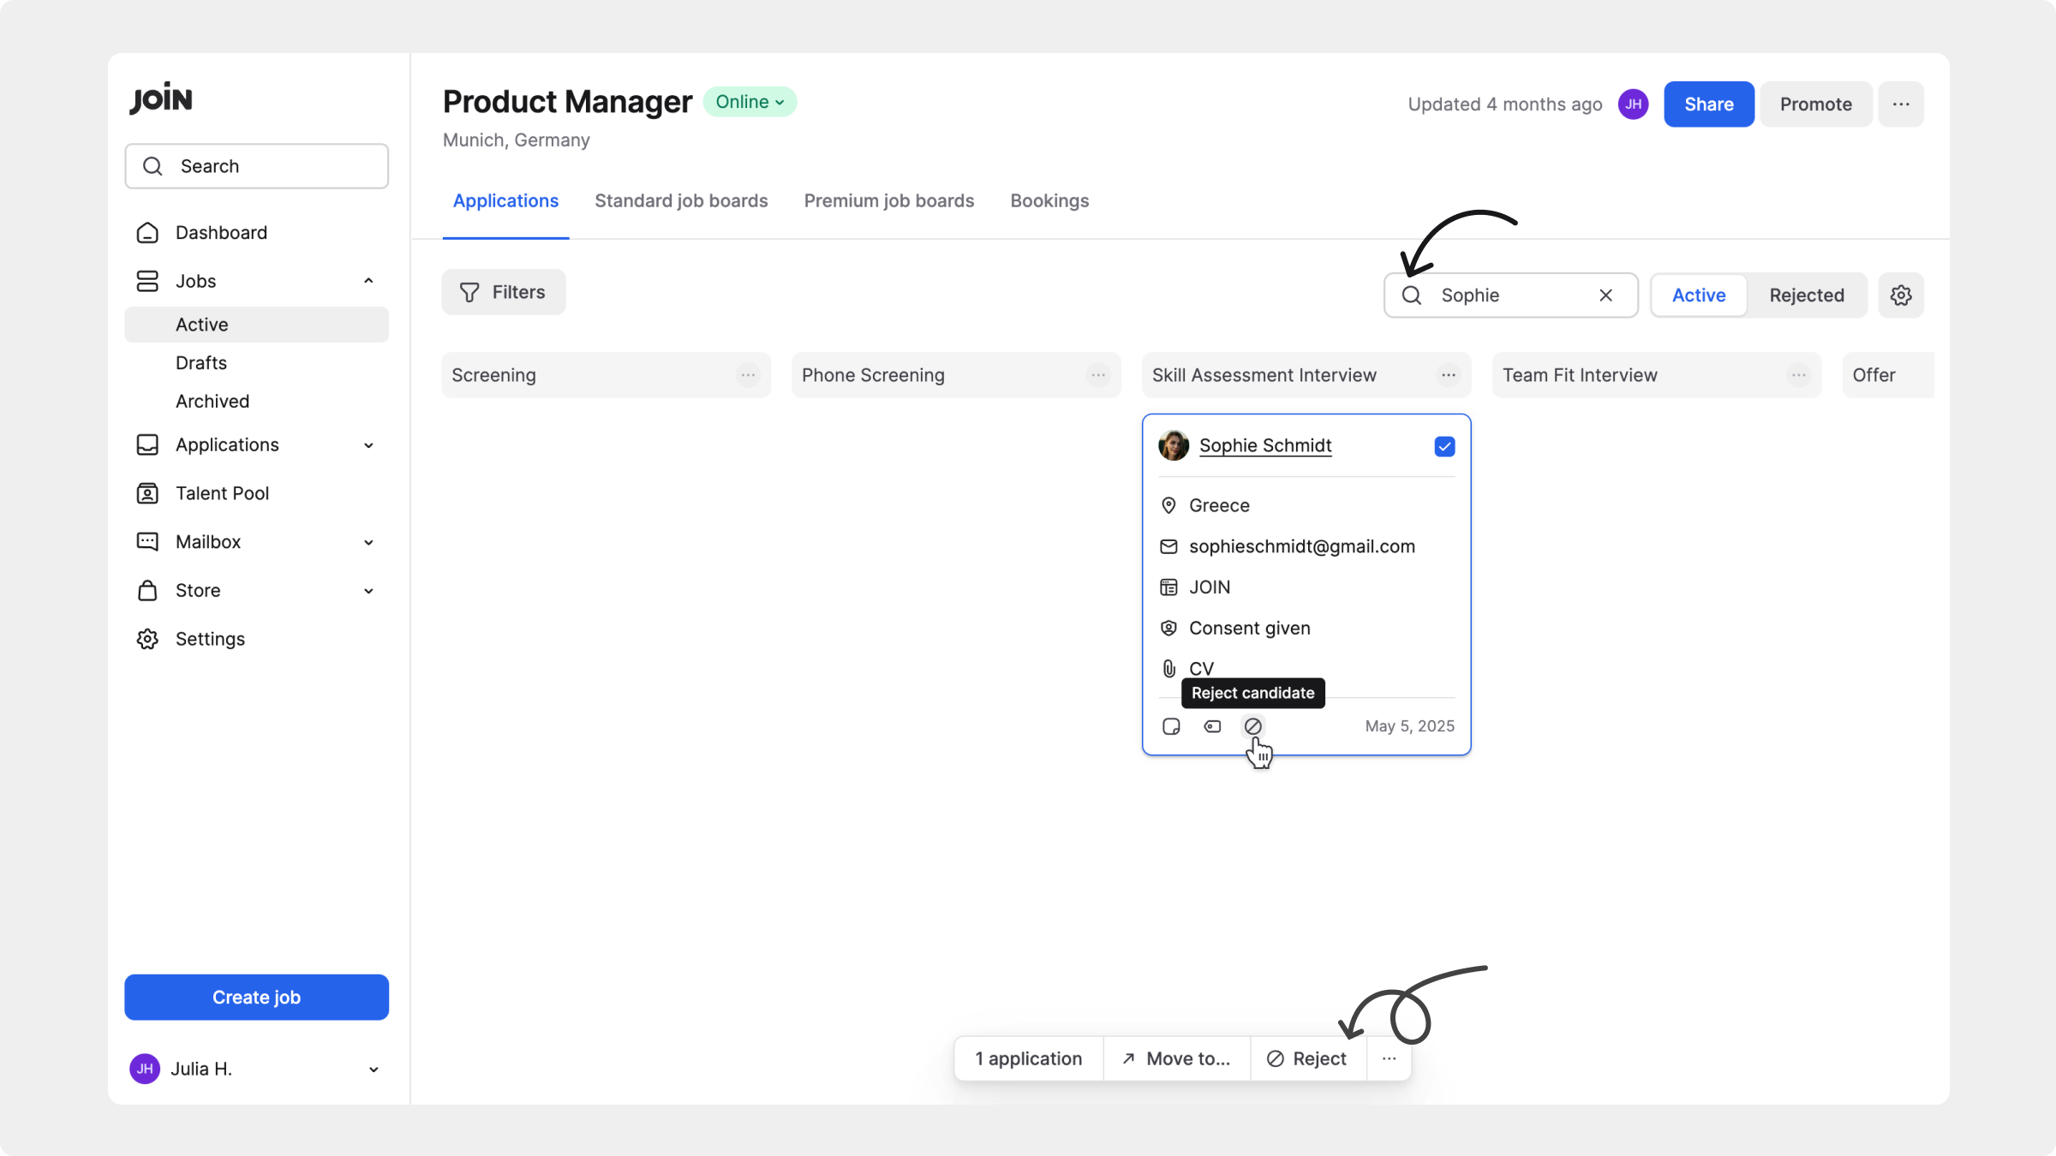Open Talent Pool in sidebar
Screen dimensions: 2056x1156
(222, 493)
